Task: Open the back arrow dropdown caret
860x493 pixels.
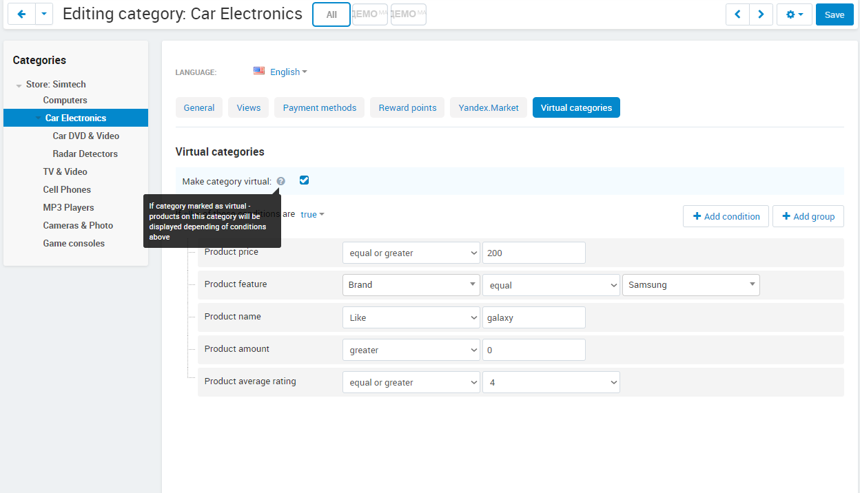Action: tap(44, 14)
